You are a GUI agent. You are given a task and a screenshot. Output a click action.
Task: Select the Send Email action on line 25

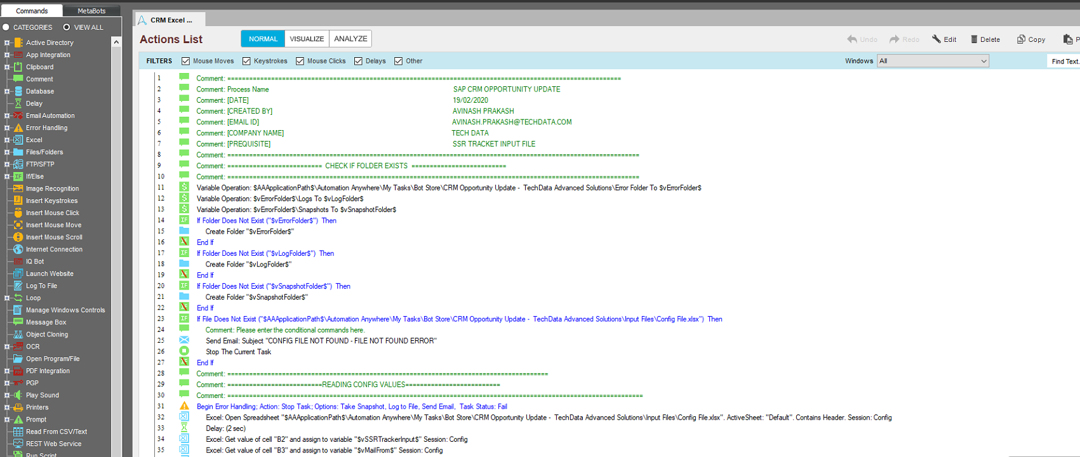[x=321, y=341]
